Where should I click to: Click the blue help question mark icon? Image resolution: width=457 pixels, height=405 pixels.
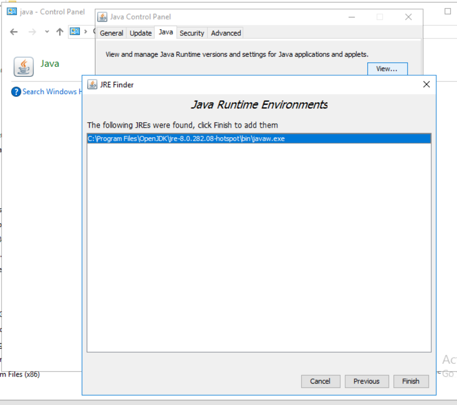16,92
